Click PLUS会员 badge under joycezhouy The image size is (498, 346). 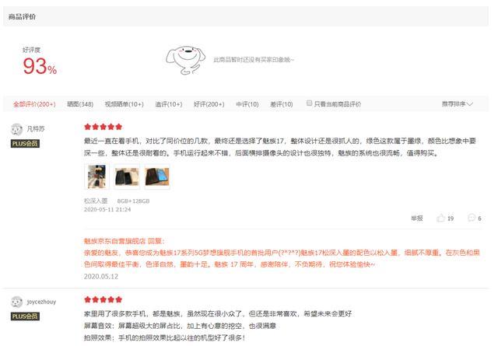[x=25, y=316]
